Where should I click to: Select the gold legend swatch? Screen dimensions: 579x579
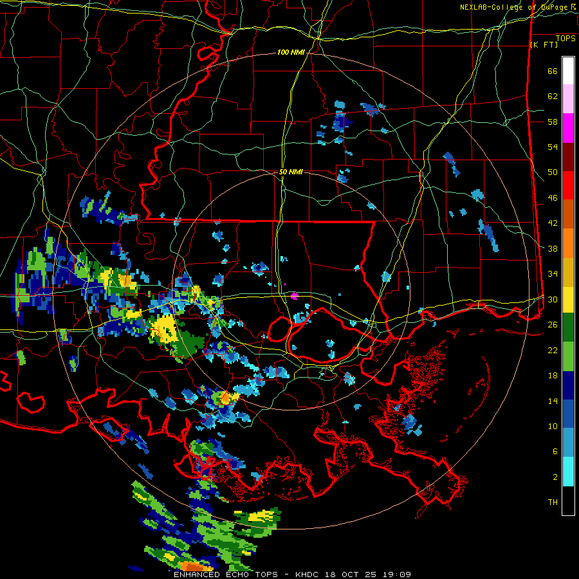coord(568,272)
